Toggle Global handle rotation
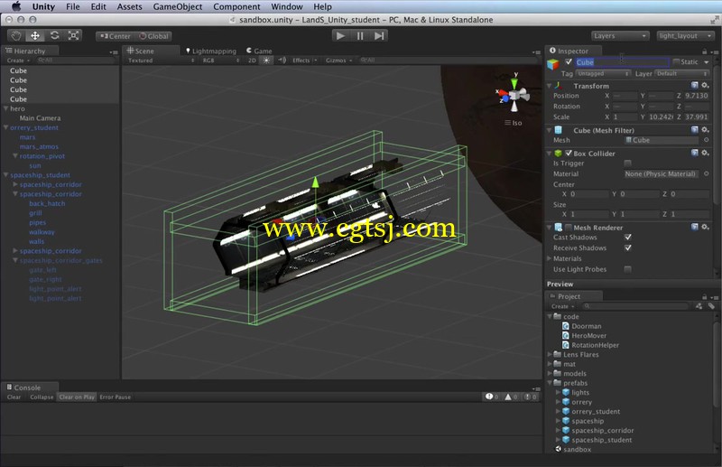The width and height of the screenshot is (722, 467). (x=153, y=36)
